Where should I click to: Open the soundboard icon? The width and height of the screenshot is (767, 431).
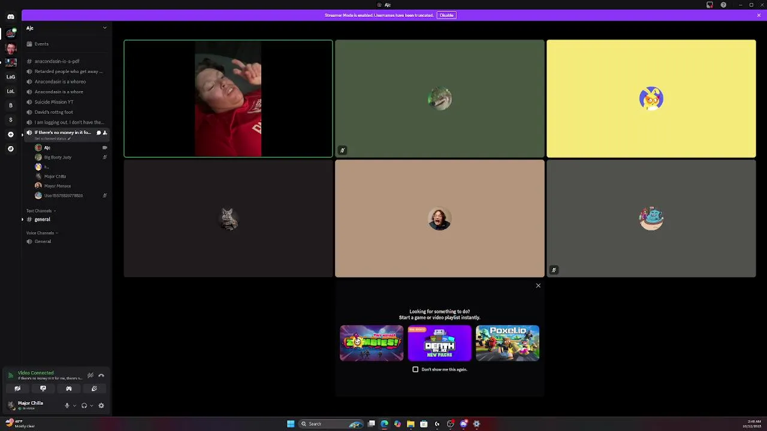tap(94, 388)
